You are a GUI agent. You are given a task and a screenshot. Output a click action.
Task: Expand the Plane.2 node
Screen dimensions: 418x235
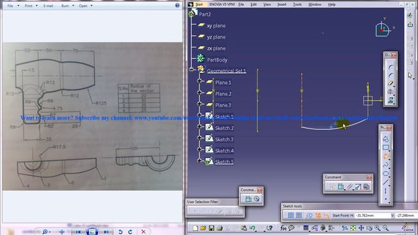click(x=199, y=92)
